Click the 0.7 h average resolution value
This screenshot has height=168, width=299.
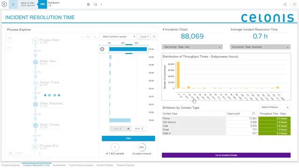(x=260, y=36)
